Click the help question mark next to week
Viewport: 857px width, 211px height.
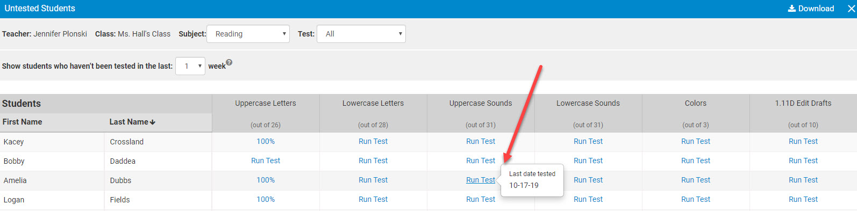[229, 62]
